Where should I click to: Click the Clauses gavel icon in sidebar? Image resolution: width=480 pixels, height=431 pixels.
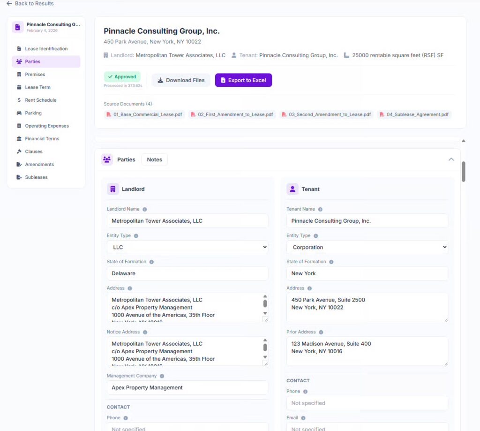pyautogui.click(x=19, y=151)
